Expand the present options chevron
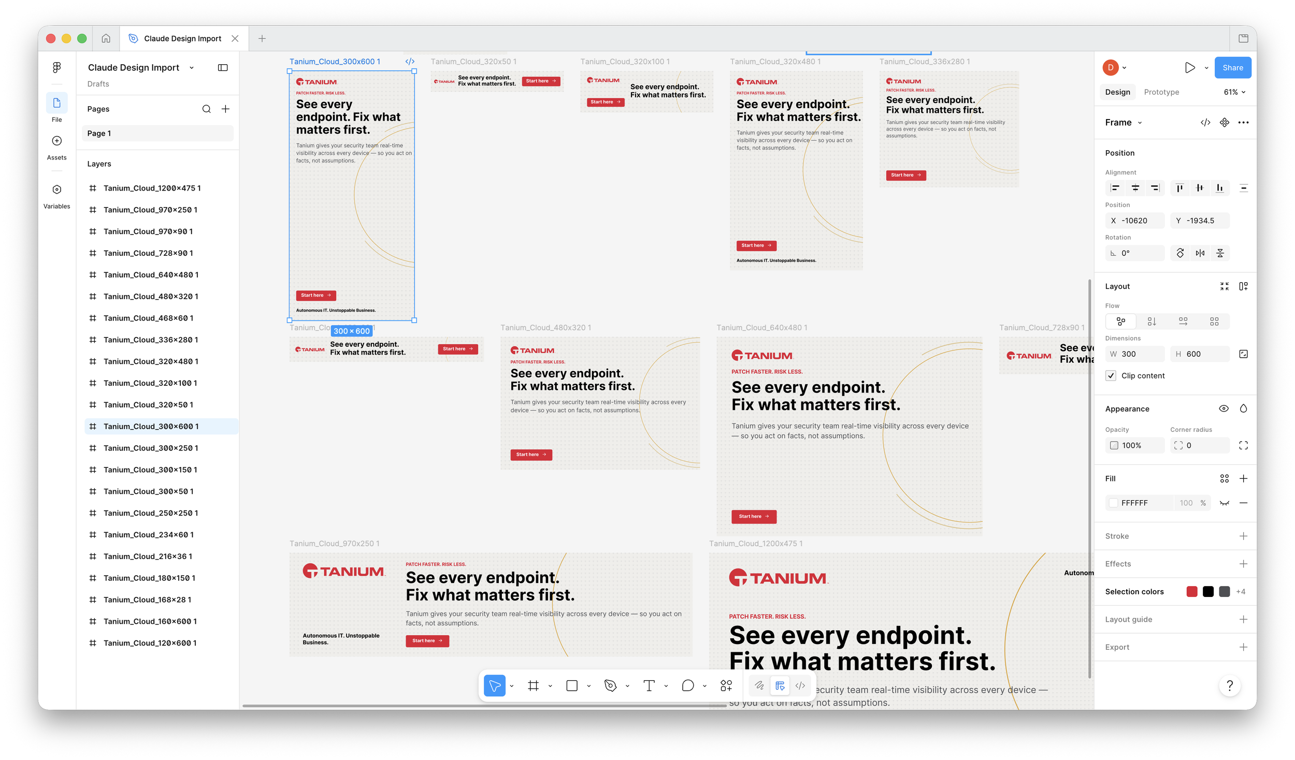This screenshot has height=760, width=1295. (x=1206, y=67)
